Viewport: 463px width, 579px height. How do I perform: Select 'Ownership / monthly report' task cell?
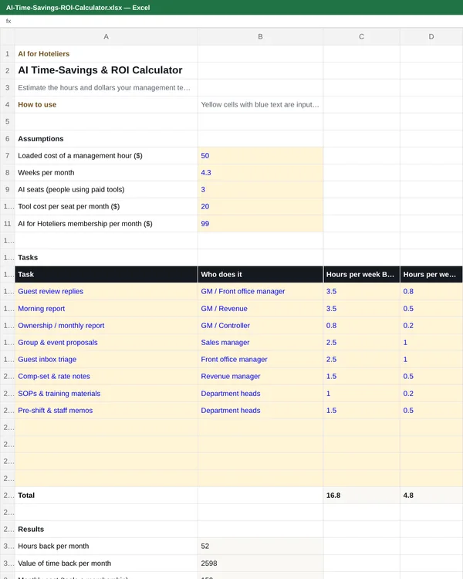pos(106,325)
